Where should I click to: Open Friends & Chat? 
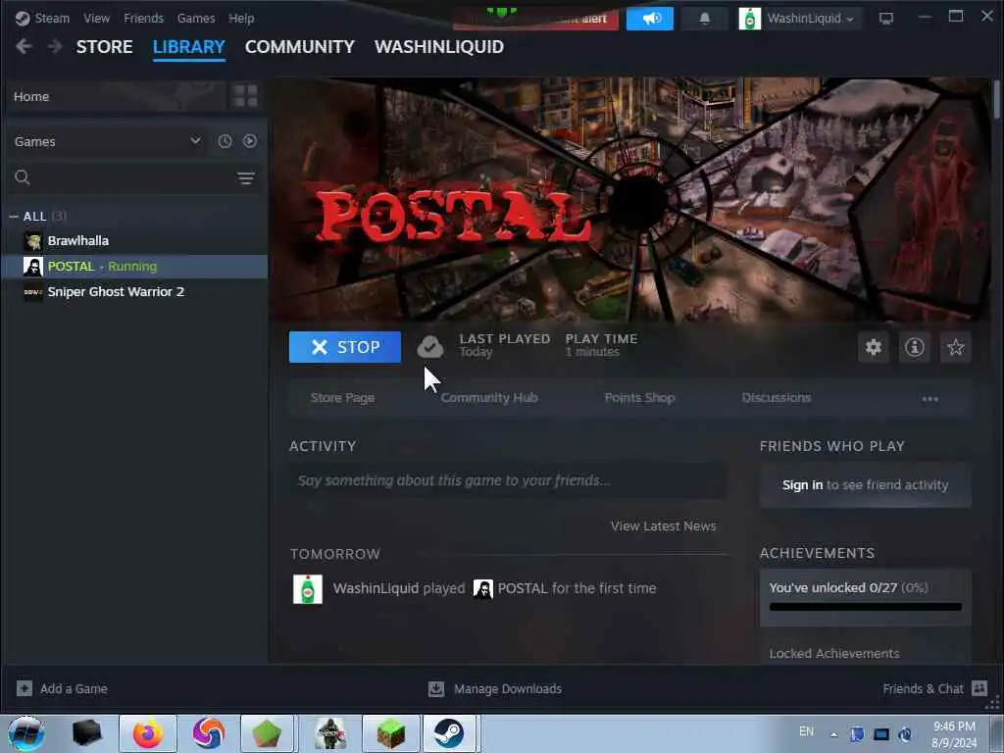[934, 689]
